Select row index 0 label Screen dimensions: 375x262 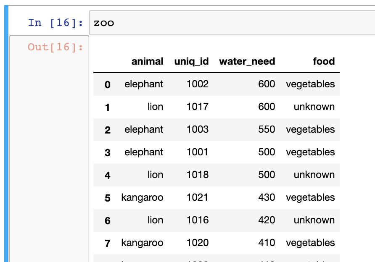tap(108, 84)
